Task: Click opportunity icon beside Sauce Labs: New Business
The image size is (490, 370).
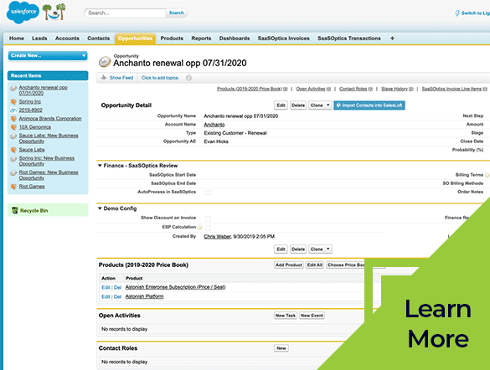Action: tap(13, 136)
